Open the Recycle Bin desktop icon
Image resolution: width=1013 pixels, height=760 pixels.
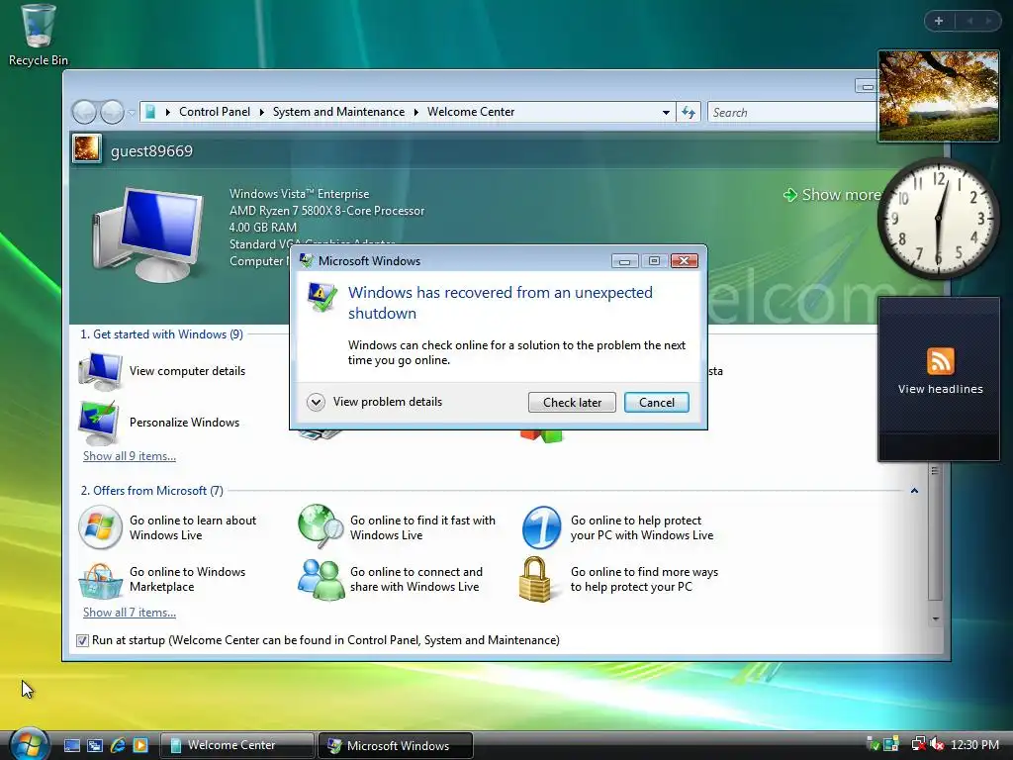tap(39, 35)
